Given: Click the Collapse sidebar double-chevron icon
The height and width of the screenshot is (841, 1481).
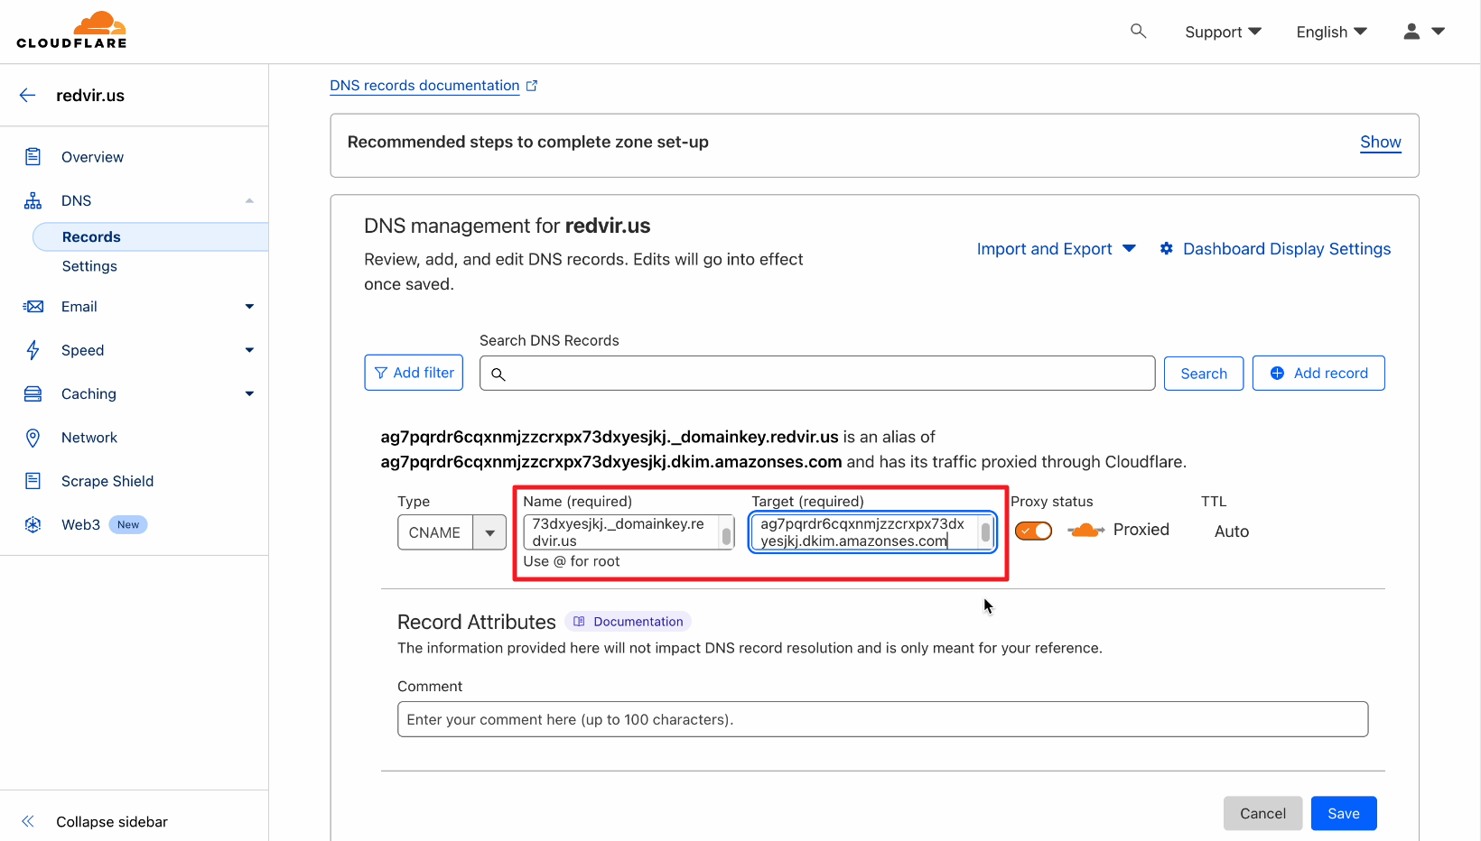Looking at the screenshot, I should pyautogui.click(x=28, y=821).
